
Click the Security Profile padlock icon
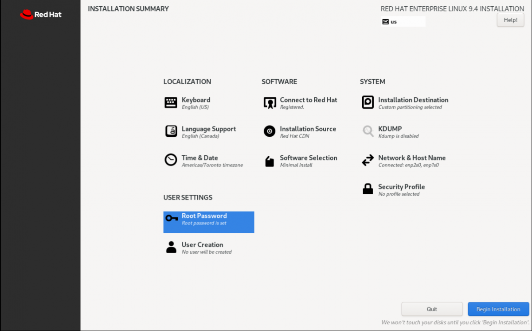point(368,189)
